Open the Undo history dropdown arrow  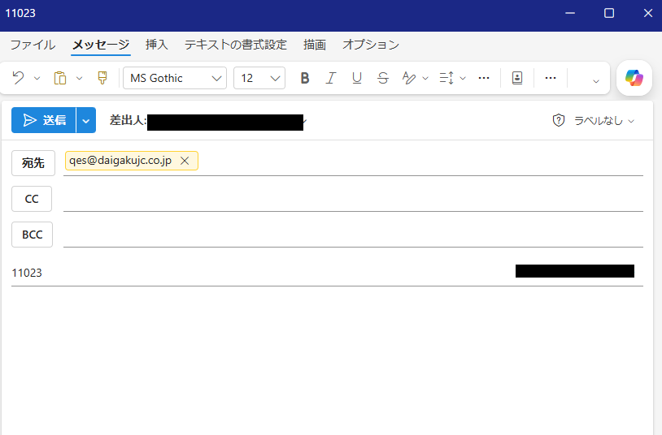(x=37, y=79)
